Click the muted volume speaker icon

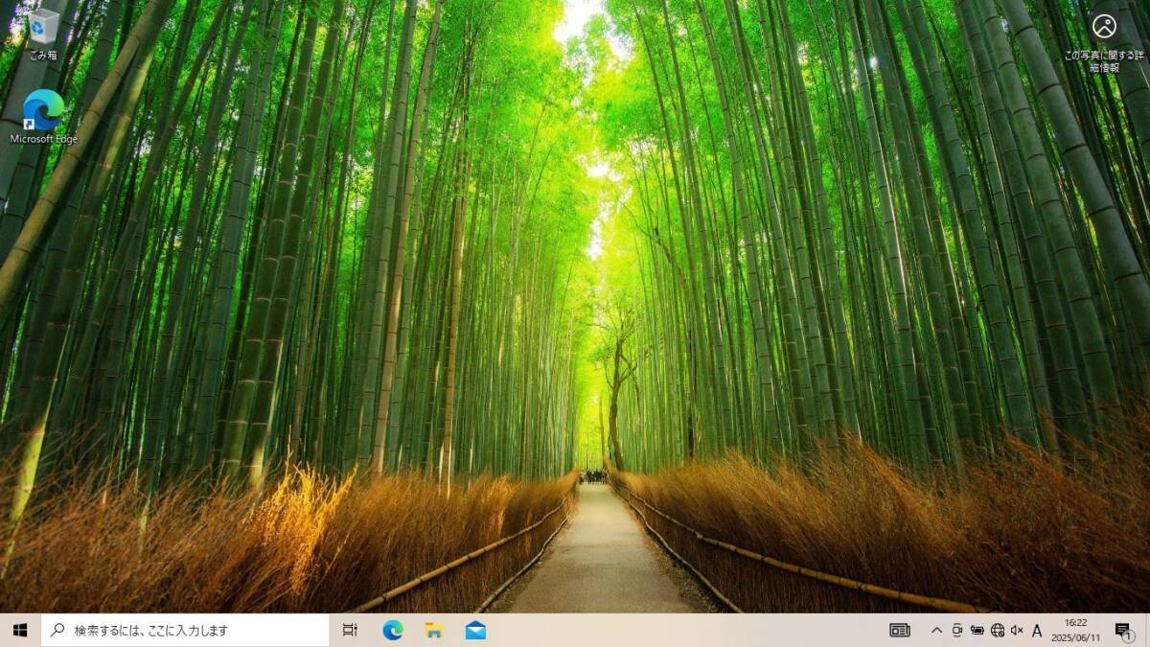1017,630
